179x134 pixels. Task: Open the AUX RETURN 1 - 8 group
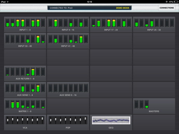click(25, 73)
